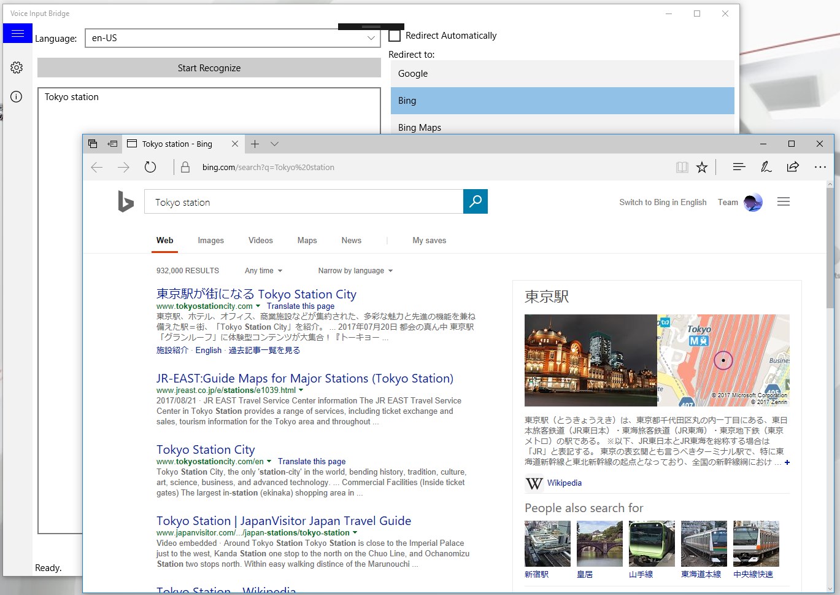The height and width of the screenshot is (595, 840).
Task: Show tab previews chevron in Edge
Action: (x=274, y=144)
